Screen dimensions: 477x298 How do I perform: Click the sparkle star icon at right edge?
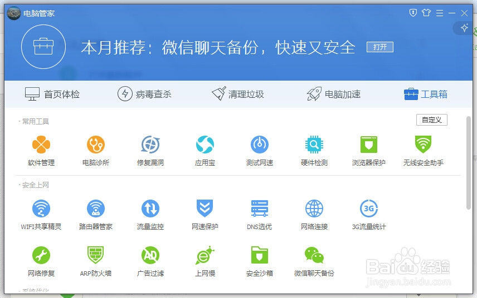click(x=464, y=28)
